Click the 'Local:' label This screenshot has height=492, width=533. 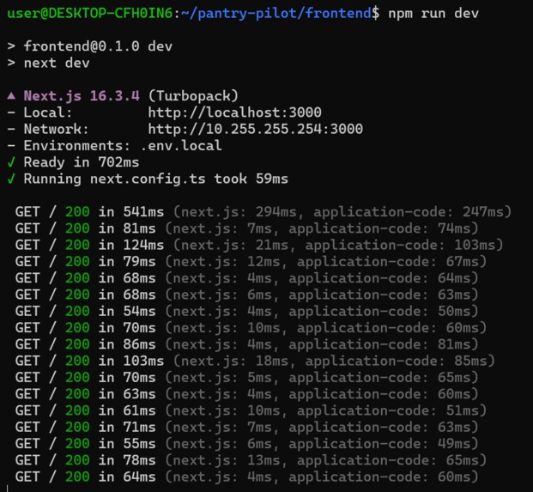pyautogui.click(x=48, y=112)
